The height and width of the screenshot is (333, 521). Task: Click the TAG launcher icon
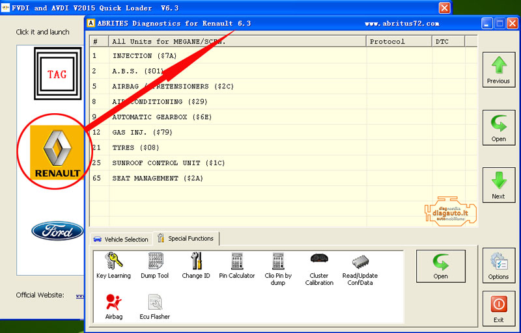pos(57,75)
